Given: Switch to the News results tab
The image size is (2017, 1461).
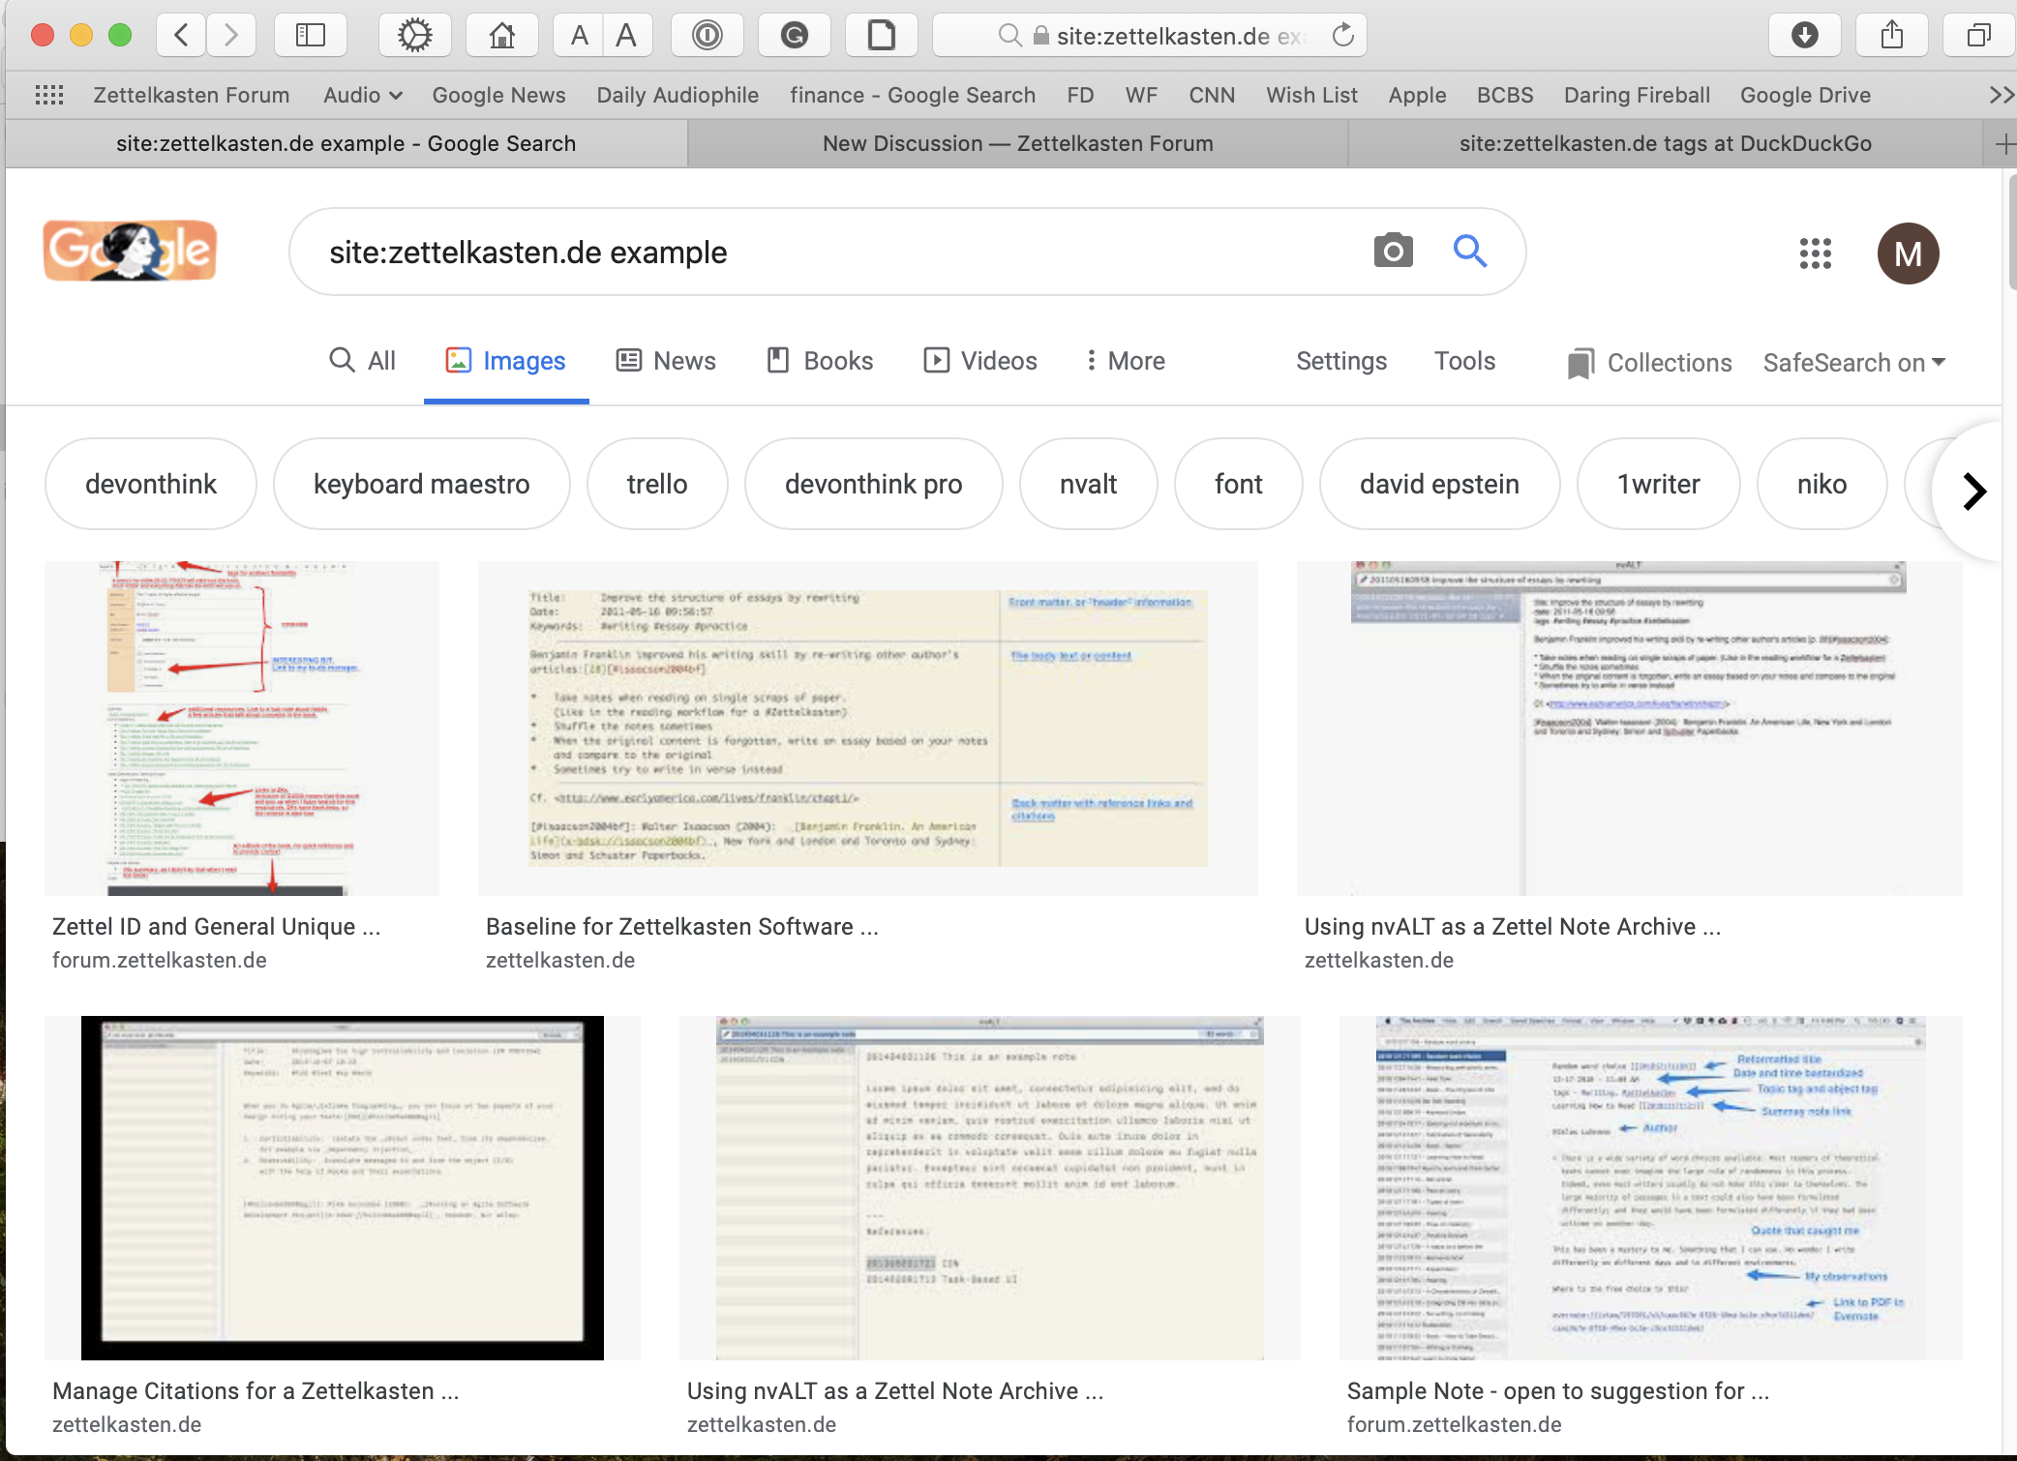Looking at the screenshot, I should [x=667, y=361].
